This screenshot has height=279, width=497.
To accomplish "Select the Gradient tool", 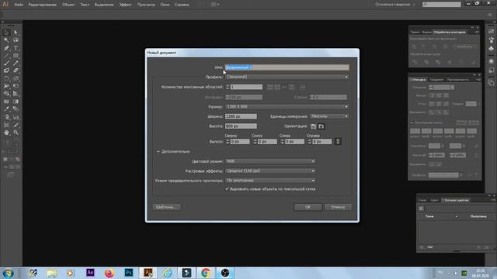I will 16,102.
